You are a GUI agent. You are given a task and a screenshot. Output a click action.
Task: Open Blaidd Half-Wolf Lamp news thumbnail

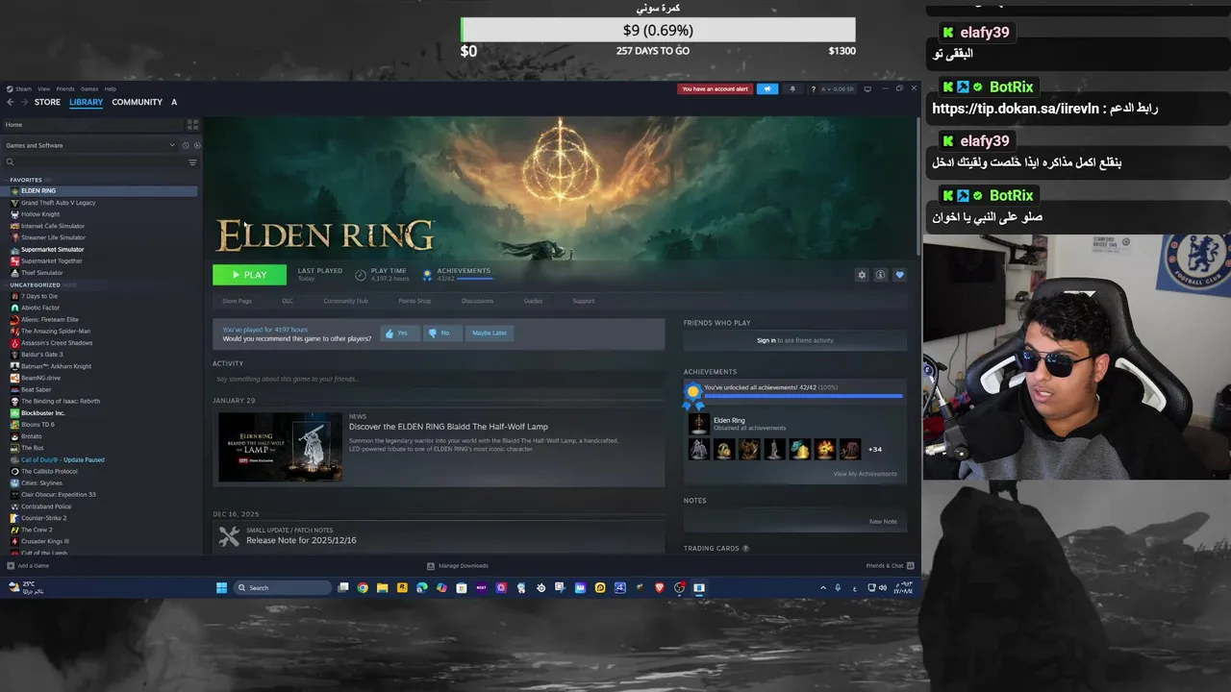pyautogui.click(x=280, y=447)
